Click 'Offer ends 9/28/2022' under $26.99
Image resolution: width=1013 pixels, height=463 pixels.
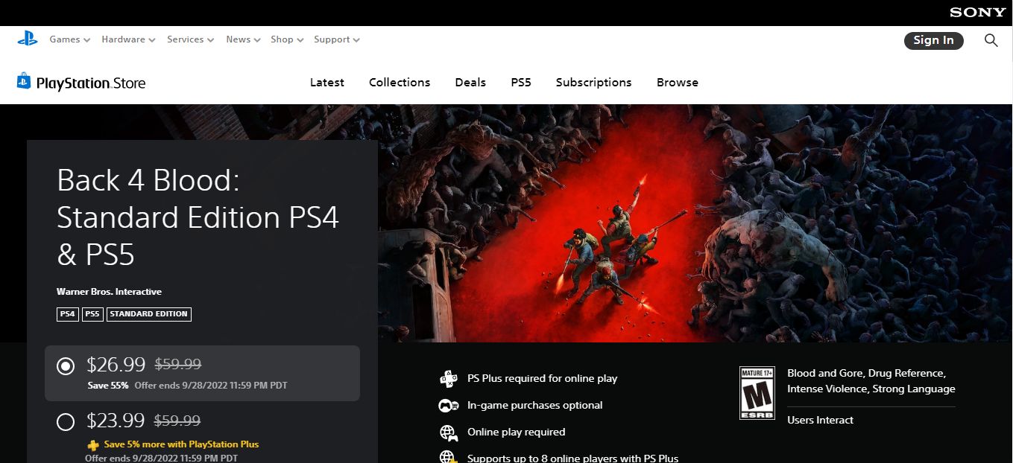[211, 386]
